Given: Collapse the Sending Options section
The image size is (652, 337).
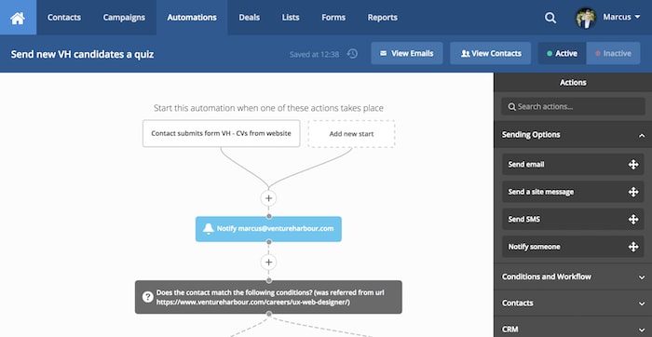Looking at the screenshot, I should (573, 135).
